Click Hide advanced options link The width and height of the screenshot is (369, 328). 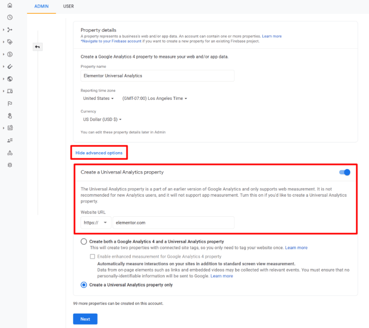click(99, 153)
